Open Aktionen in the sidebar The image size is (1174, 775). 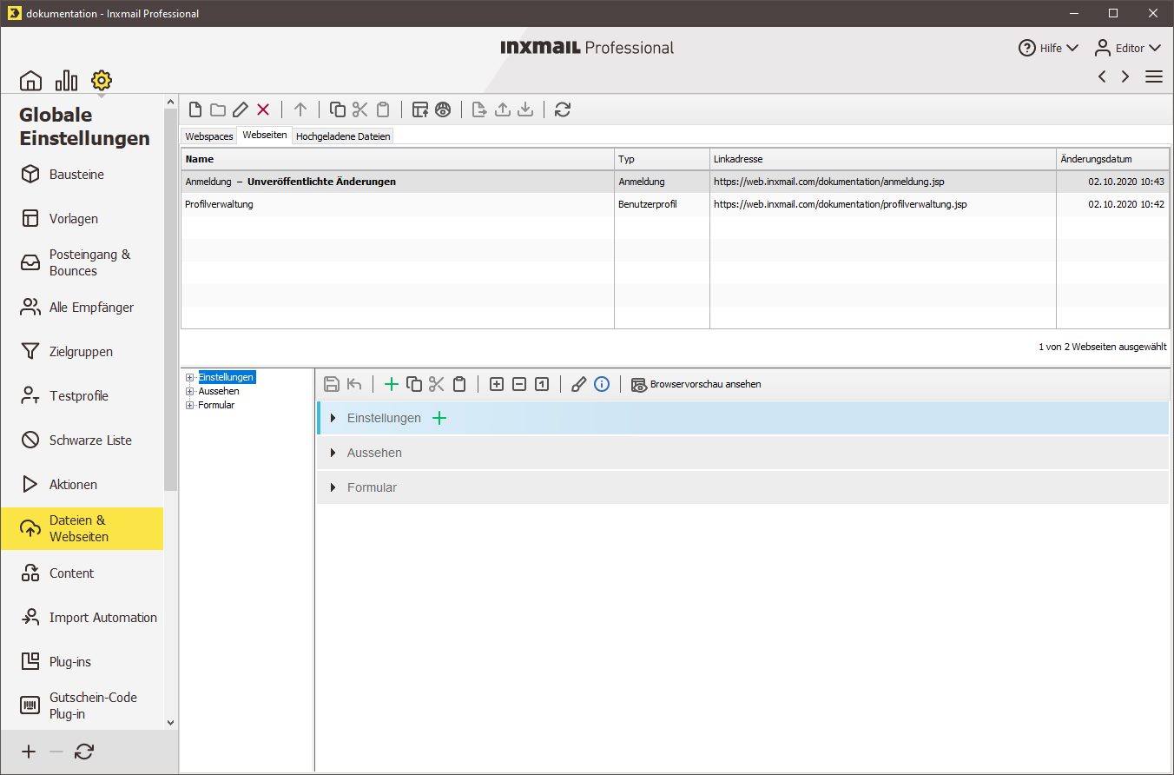[82, 485]
